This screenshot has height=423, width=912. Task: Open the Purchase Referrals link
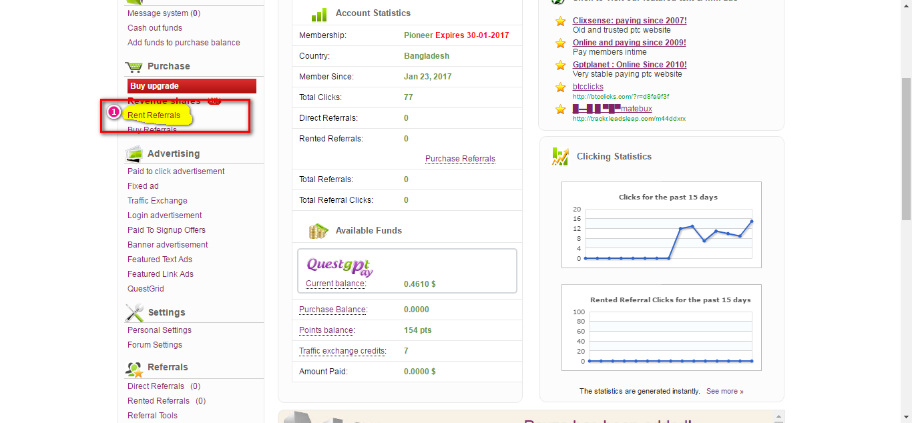point(460,159)
